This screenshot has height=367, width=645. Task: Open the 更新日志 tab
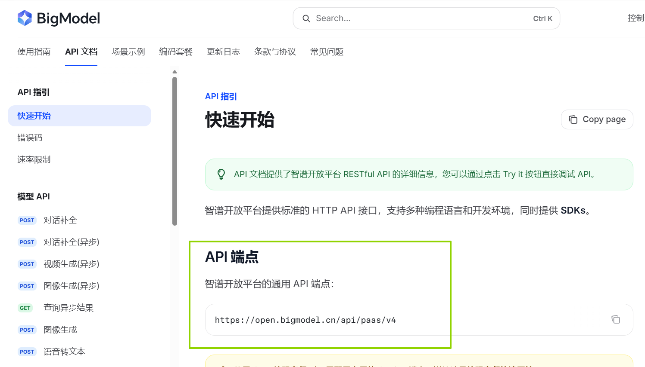[x=223, y=52]
